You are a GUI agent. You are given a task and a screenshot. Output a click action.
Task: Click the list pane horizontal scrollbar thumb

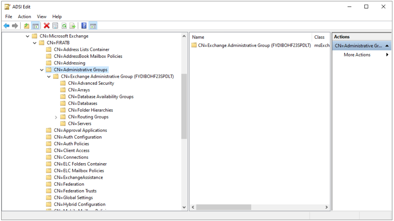[x=224, y=207]
